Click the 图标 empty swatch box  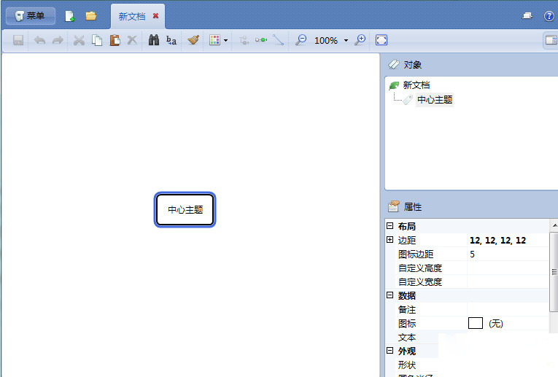(x=476, y=323)
